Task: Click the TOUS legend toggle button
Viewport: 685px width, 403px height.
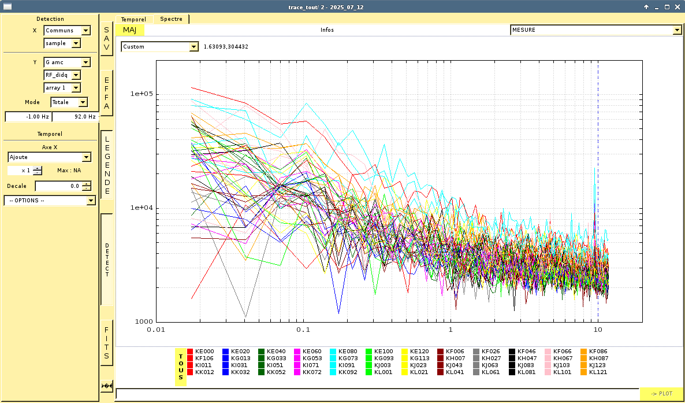Action: (181, 367)
